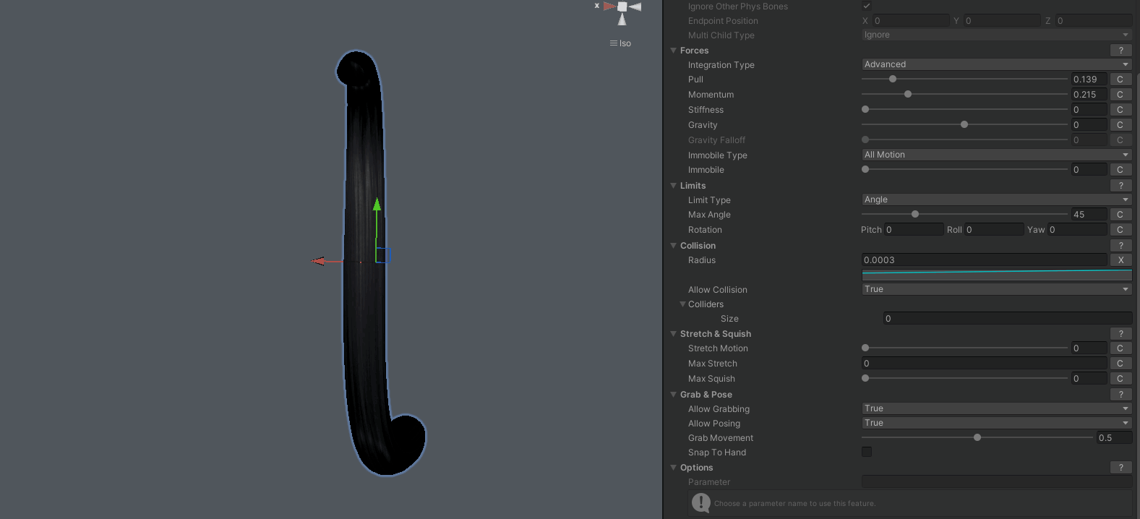Open the Limit Type Angle dropdown

(x=995, y=200)
